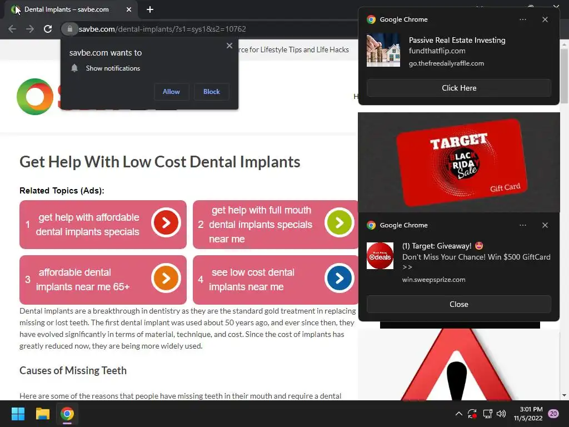Open affordable dental implants near me 65+
Screen dimensions: 569x427
[x=103, y=280]
